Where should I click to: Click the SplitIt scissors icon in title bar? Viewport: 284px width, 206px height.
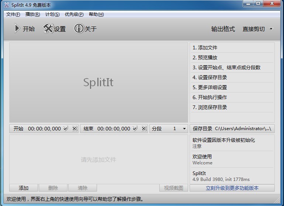pyautogui.click(x=6, y=5)
